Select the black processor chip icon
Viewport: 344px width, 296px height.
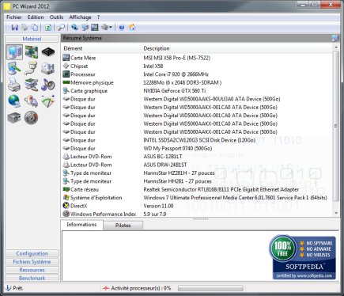tap(48, 52)
